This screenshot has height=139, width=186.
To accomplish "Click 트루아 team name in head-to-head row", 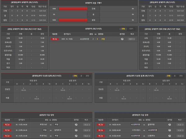I will (x=103, y=39).
